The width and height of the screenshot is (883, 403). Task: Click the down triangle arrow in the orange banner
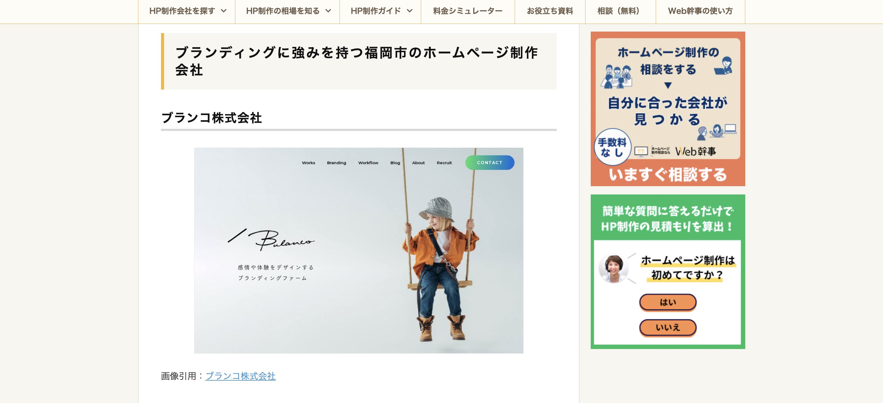(x=668, y=85)
